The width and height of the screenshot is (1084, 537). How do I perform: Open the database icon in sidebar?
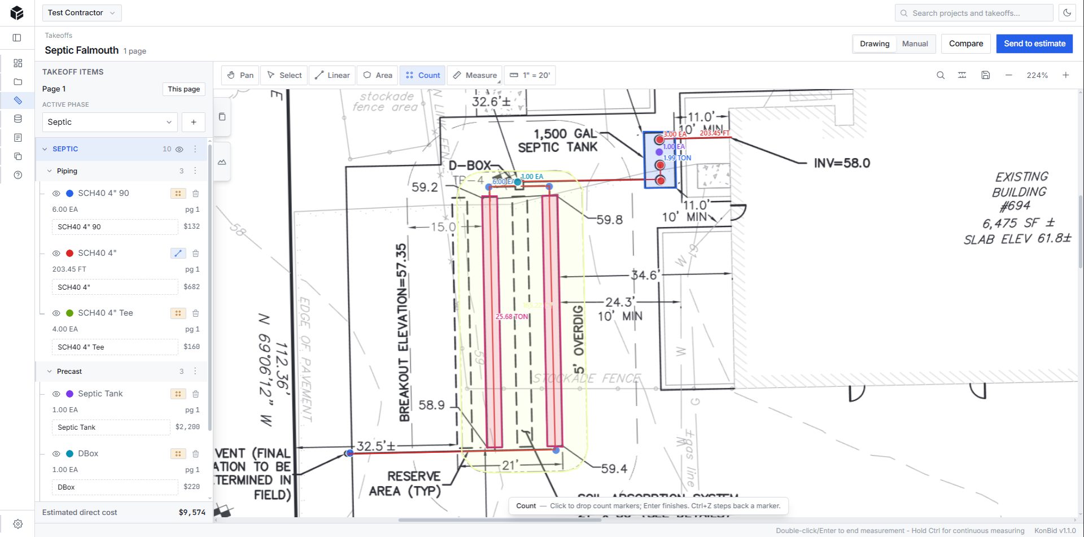tap(18, 119)
